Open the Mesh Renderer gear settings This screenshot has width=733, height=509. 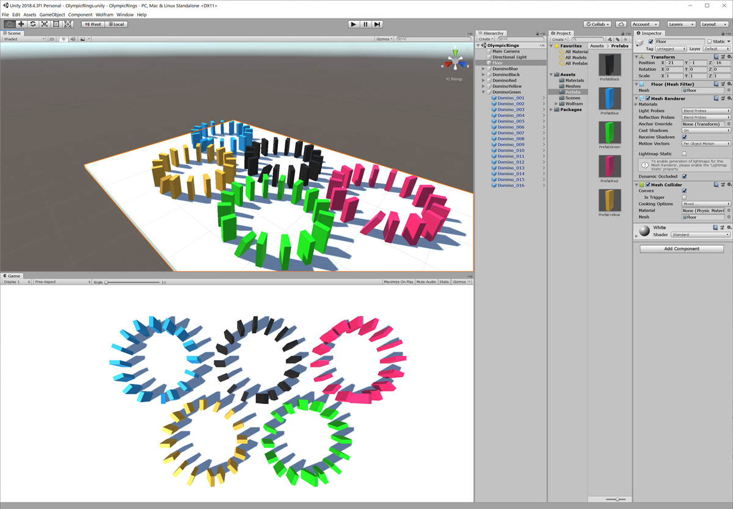coord(728,98)
